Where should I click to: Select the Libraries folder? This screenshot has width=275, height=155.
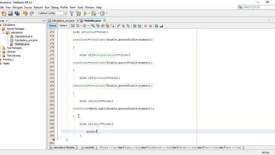11,52
